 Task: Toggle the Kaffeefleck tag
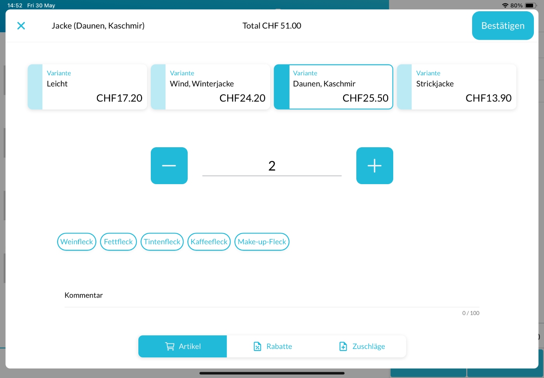(x=209, y=242)
